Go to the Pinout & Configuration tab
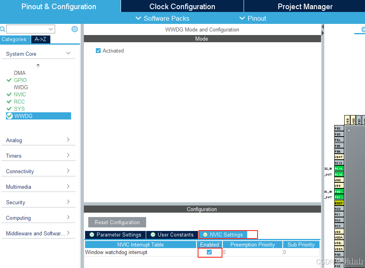Image resolution: width=365 pixels, height=268 pixels. tap(59, 6)
